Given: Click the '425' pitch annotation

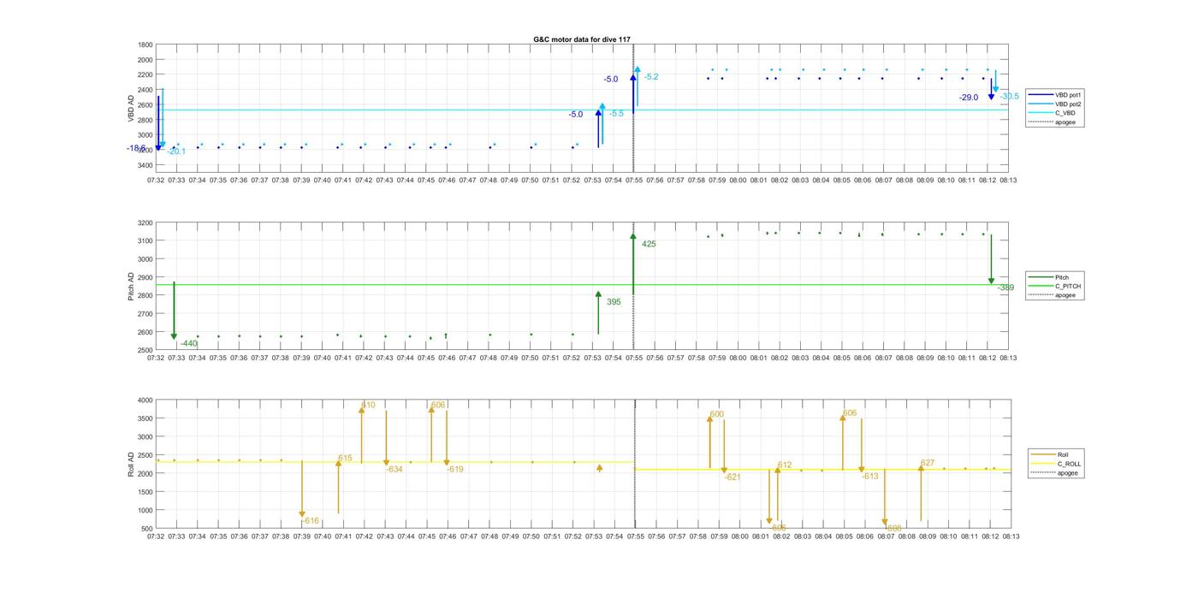Looking at the screenshot, I should 649,244.
